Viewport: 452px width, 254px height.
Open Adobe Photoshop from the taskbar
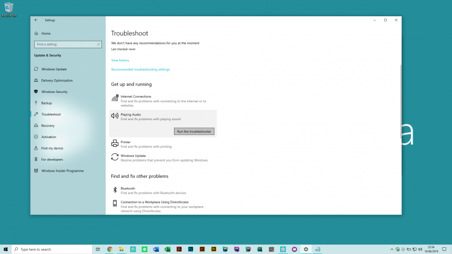tap(191, 249)
